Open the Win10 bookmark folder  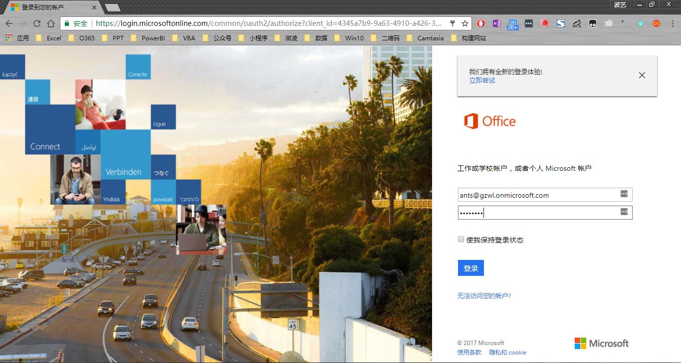click(x=349, y=38)
